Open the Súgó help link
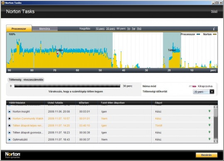This screenshot has height=161, width=224. pos(214,12)
